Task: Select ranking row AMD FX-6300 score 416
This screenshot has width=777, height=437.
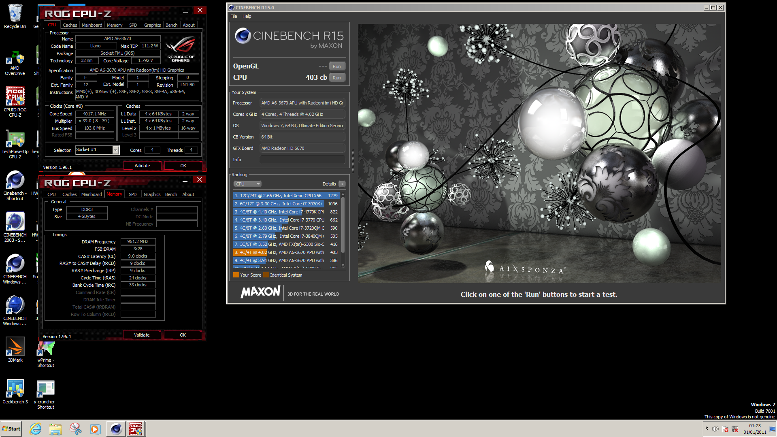Action: click(x=286, y=244)
